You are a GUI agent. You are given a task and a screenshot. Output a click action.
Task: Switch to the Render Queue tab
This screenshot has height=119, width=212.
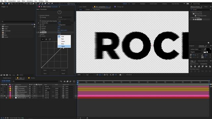point(7,78)
